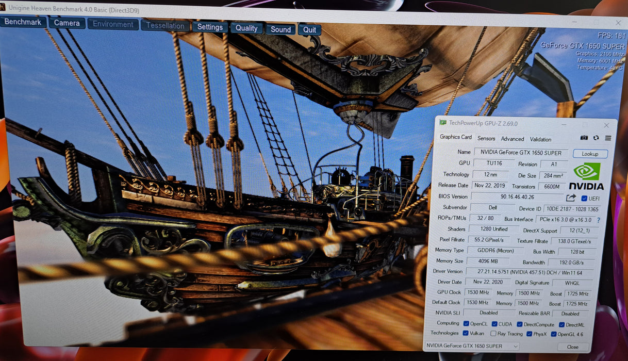Toggle the DirectML checkbox

(x=561, y=325)
